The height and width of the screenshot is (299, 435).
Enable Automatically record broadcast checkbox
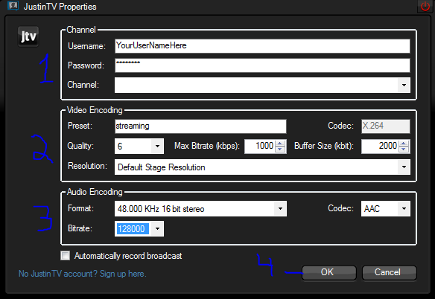(x=66, y=256)
